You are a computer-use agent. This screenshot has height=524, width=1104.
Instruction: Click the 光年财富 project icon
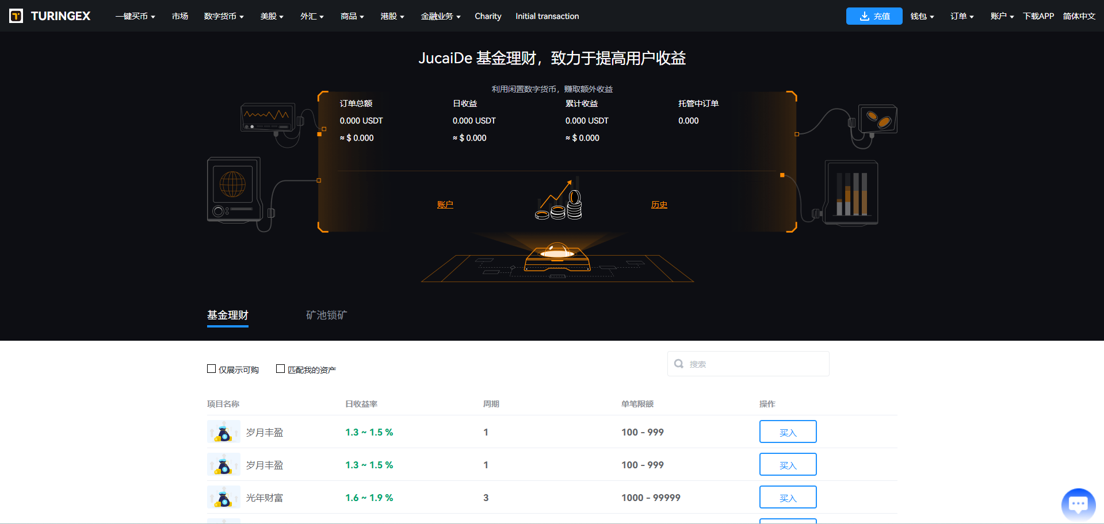pos(223,498)
